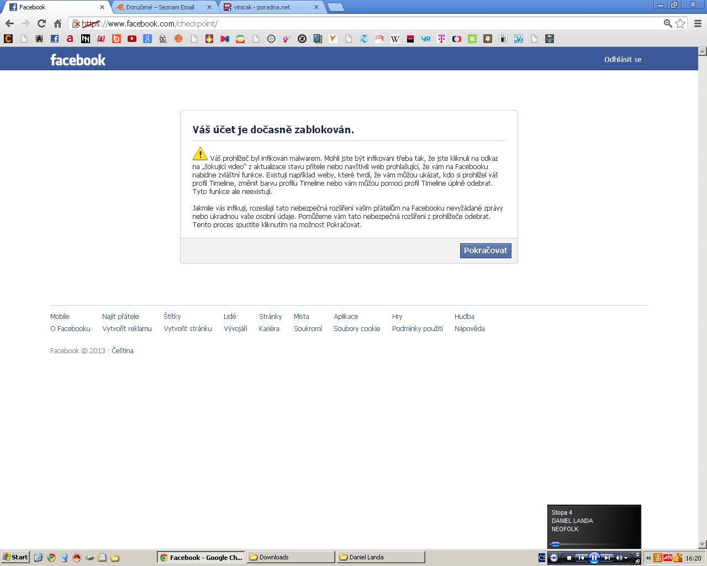Skip to the next track
Viewport: 707px width, 566px height.
tap(607, 558)
